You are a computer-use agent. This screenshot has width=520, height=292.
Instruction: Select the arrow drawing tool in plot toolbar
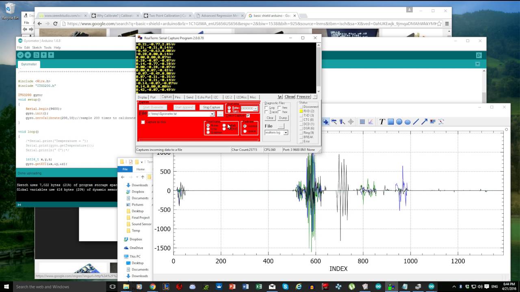pos(424,122)
